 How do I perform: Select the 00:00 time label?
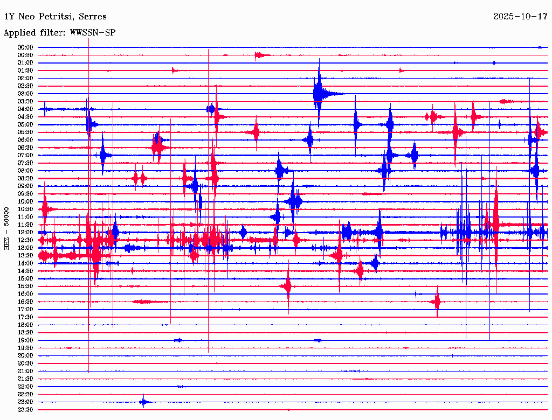pyautogui.click(x=25, y=47)
